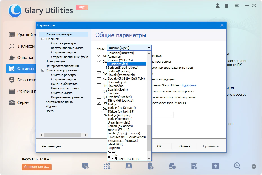Click the mouse with gear icon
Image resolution: width=262 pixels, height=175 pixels.
[x=151, y=166]
